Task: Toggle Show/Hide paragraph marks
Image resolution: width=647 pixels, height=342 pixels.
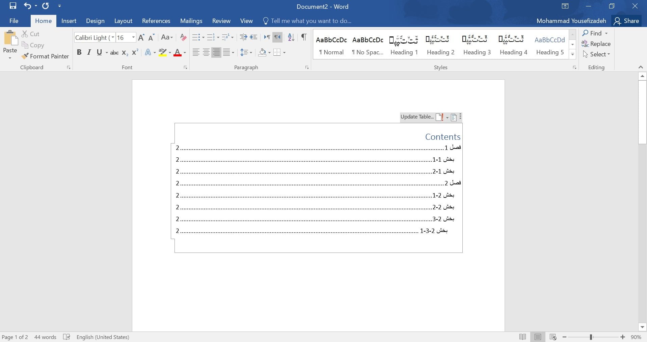Action: coord(304,37)
